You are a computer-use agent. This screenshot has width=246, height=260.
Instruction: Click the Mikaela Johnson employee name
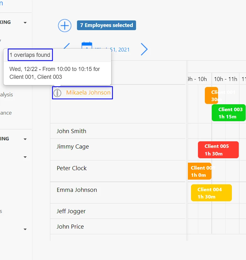pos(88,93)
